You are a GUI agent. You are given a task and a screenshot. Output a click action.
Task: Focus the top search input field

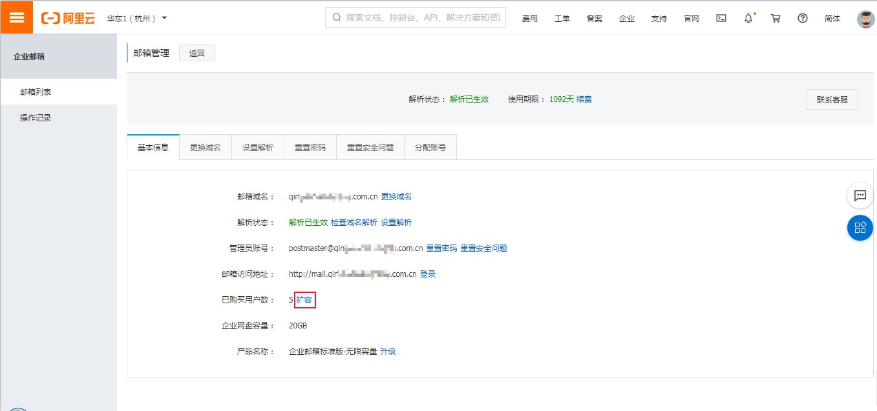pos(422,18)
